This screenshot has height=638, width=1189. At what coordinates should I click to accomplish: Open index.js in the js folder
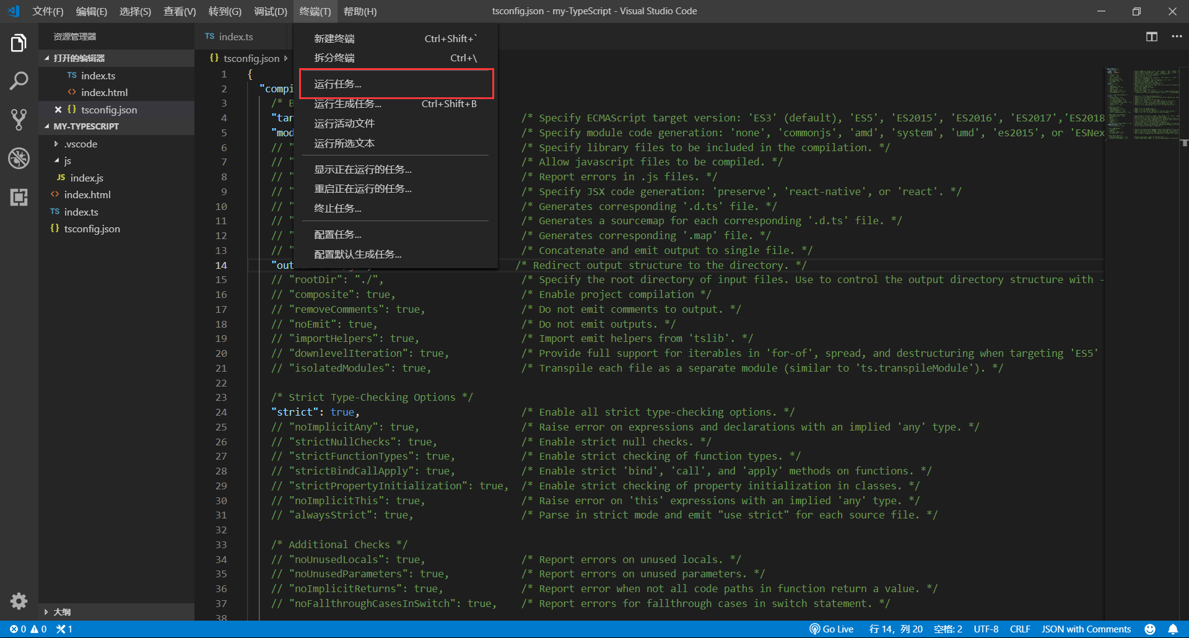pyautogui.click(x=116, y=178)
